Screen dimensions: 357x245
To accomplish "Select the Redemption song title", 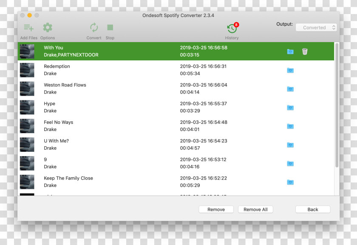I will tap(57, 66).
